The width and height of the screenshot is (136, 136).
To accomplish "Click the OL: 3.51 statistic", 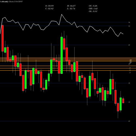I will (x=93, y=11).
